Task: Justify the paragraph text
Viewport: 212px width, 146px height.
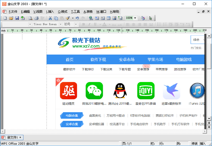Action: pos(145,24)
